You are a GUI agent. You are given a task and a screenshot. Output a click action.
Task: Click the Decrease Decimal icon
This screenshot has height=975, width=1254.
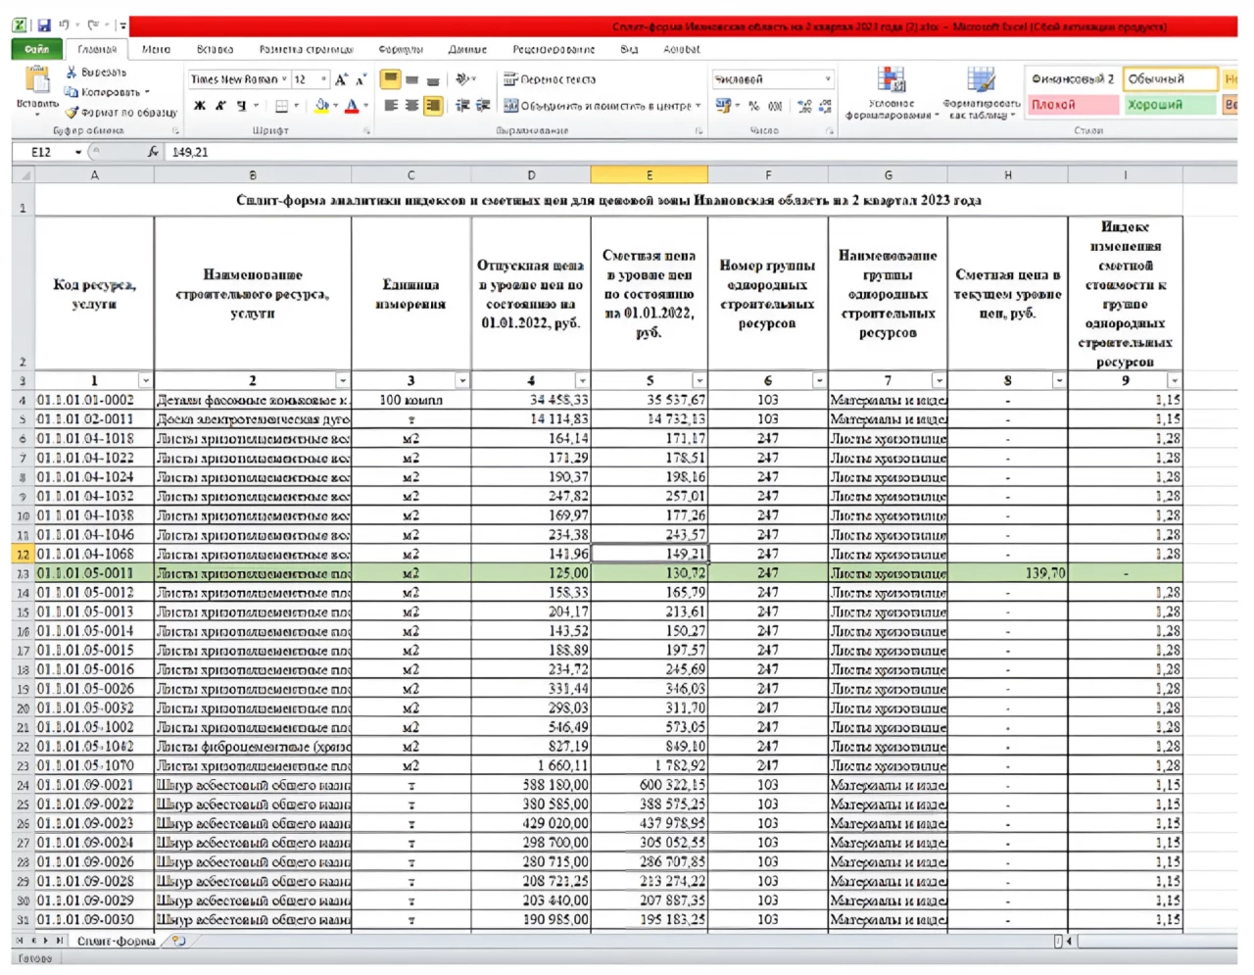pos(825,106)
